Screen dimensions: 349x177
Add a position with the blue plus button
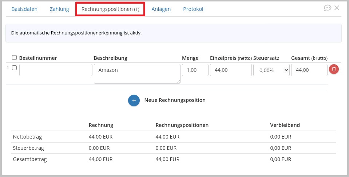tap(134, 100)
